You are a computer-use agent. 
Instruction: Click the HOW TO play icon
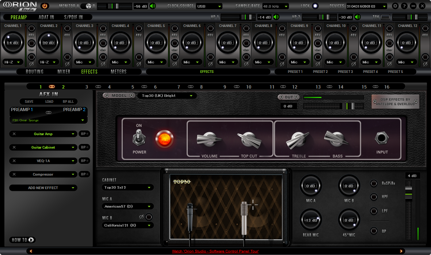click(31, 240)
